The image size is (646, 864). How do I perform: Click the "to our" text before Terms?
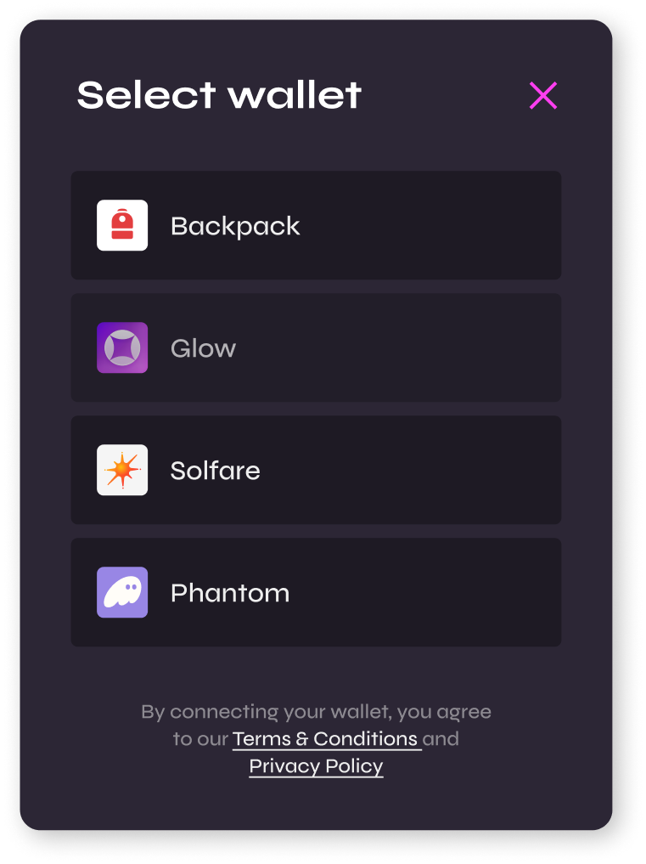pyautogui.click(x=200, y=739)
